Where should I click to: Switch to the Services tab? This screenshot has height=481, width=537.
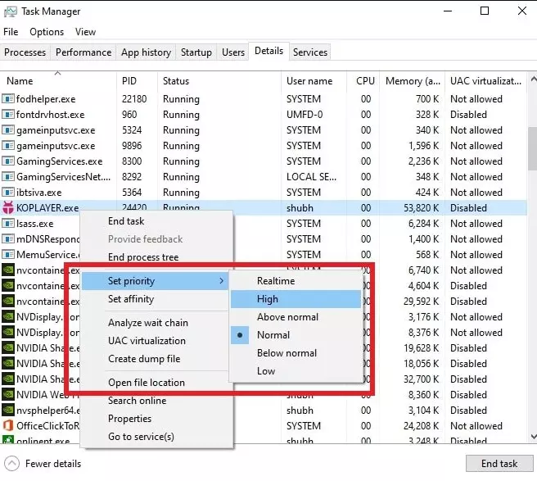click(310, 52)
